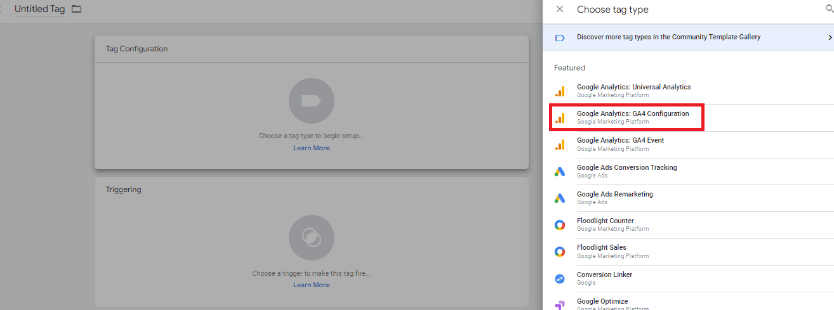Click the Tag Configuration card header
834x310 pixels.
[x=311, y=49]
